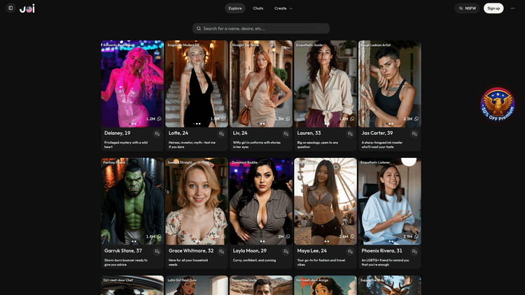Click the Sign up button
This screenshot has height=295, width=525.
click(x=493, y=8)
